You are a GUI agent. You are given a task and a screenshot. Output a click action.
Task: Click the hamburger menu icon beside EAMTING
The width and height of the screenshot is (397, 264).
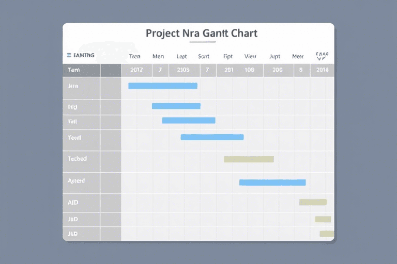[69, 55]
